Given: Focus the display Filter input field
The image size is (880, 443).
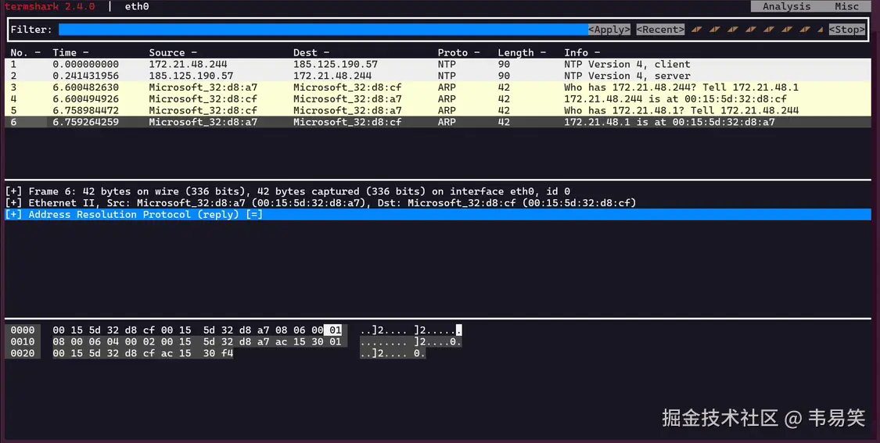Looking at the screenshot, I should (x=322, y=30).
